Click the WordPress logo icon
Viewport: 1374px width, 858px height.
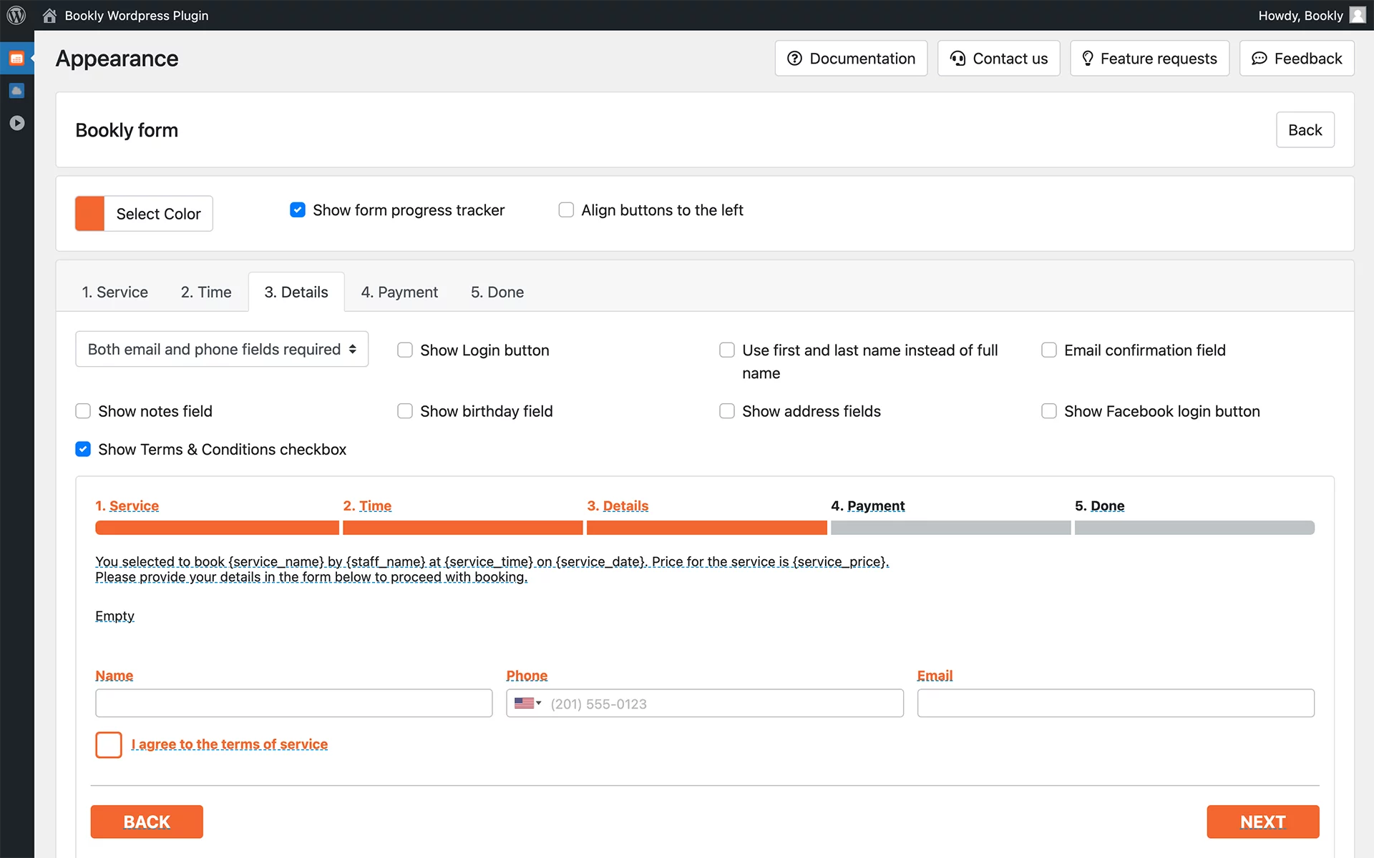(16, 15)
